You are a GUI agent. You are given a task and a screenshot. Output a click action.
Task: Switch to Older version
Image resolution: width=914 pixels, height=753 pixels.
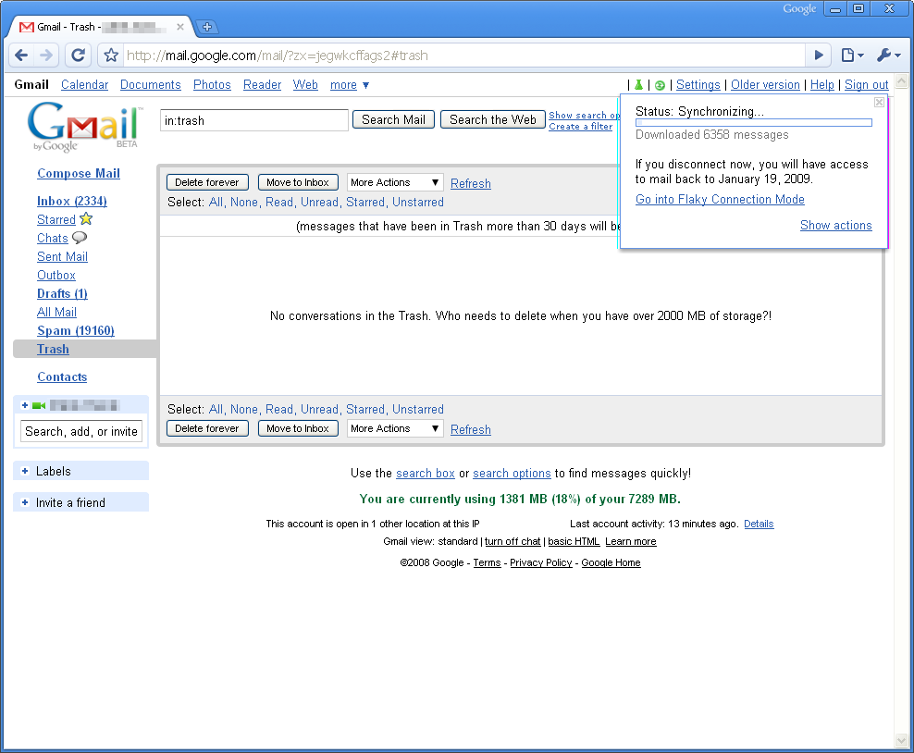765,85
